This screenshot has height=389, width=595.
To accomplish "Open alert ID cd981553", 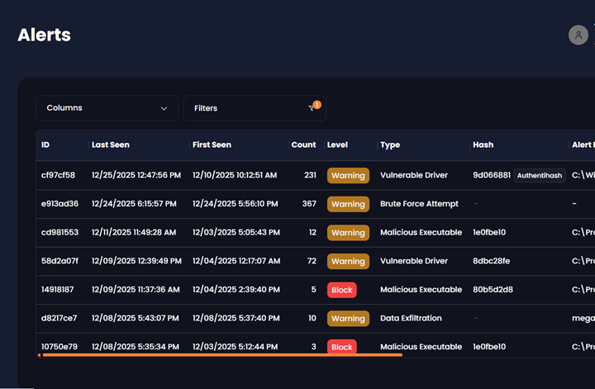I will click(59, 233).
